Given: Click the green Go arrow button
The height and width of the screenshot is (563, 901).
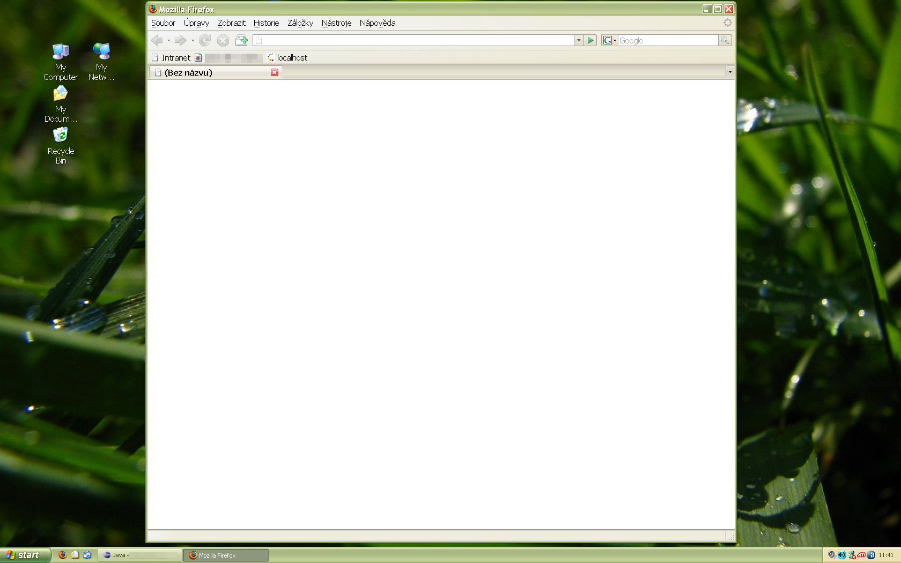Looking at the screenshot, I should tap(590, 40).
